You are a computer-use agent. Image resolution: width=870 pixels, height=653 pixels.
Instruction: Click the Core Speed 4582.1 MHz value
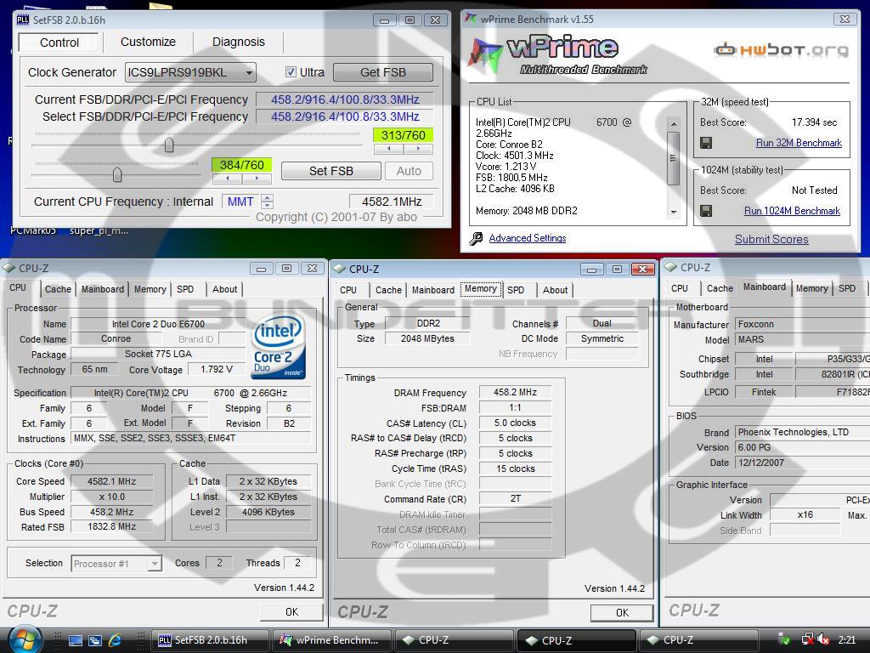111,481
